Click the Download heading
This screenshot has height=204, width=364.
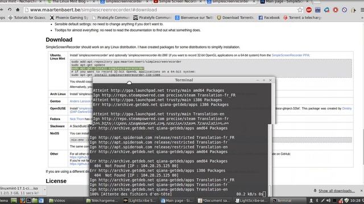point(59,40)
